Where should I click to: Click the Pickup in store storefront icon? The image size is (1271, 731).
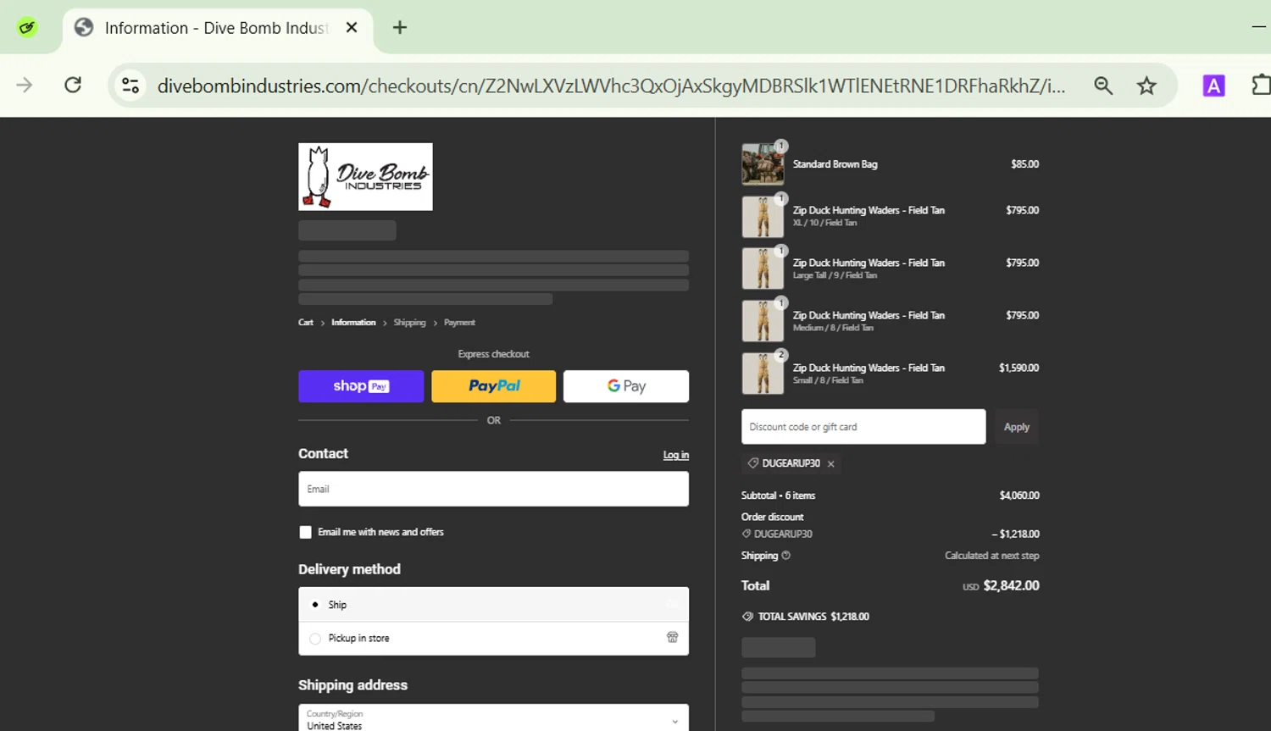tap(673, 638)
